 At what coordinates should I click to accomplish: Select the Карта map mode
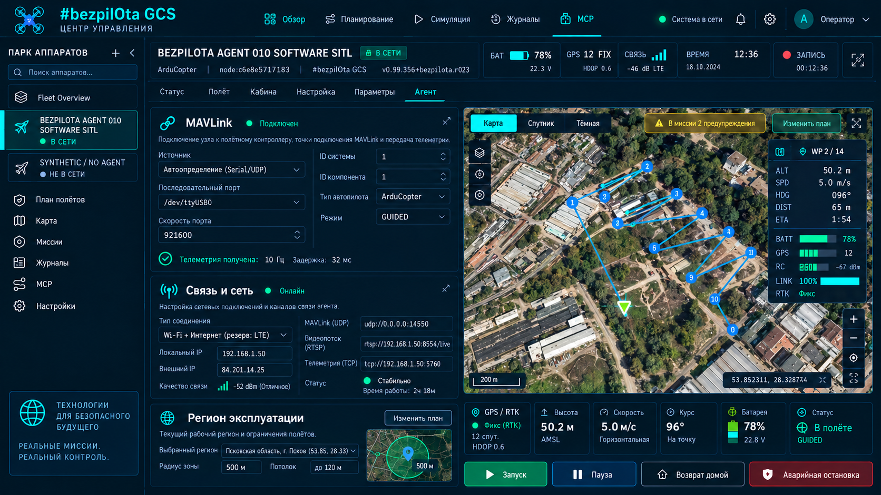click(493, 123)
